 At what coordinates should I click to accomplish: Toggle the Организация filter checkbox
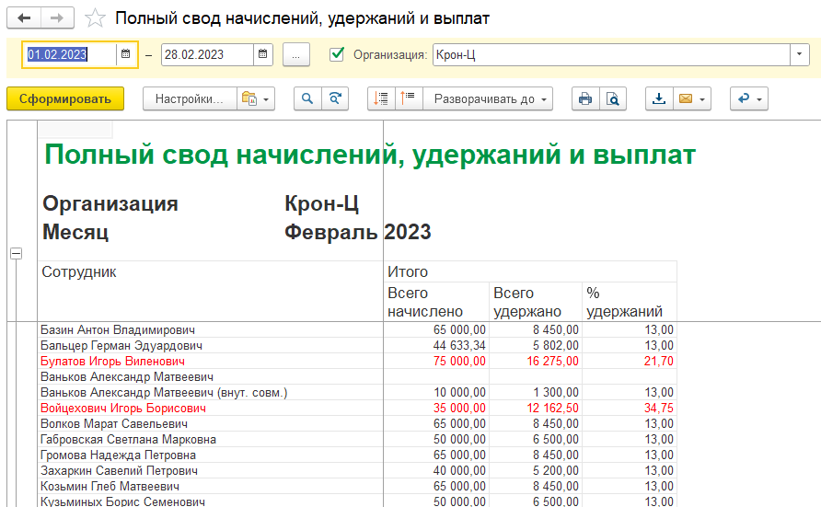(x=337, y=55)
